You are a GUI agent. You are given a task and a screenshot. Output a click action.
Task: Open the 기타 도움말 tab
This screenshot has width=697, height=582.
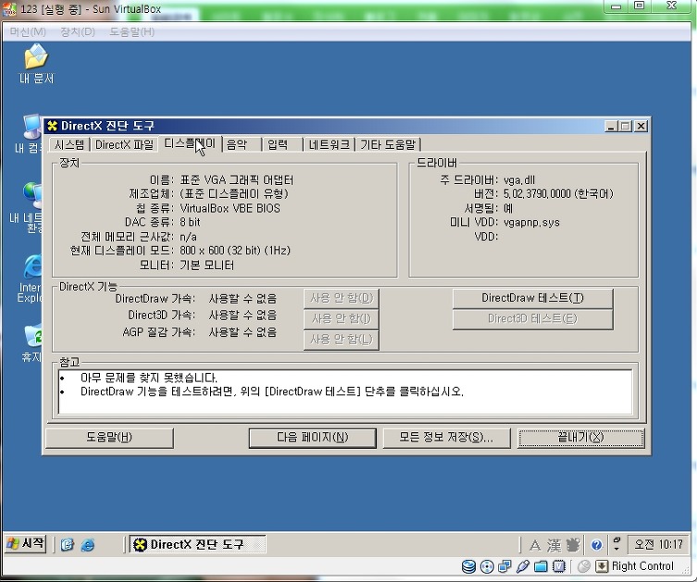click(388, 145)
